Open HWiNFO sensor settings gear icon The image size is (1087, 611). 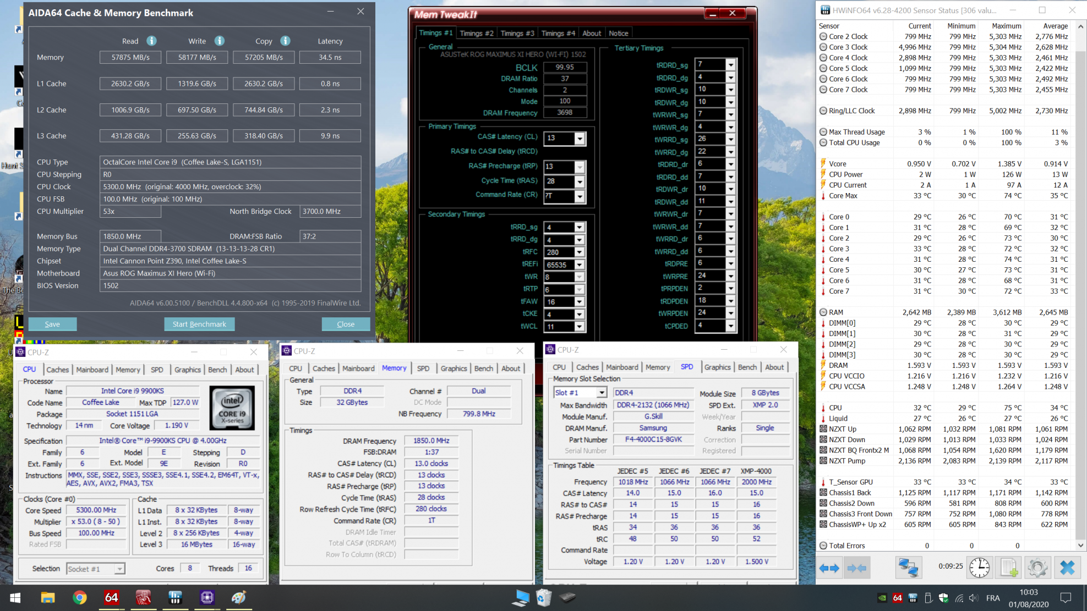click(1037, 568)
